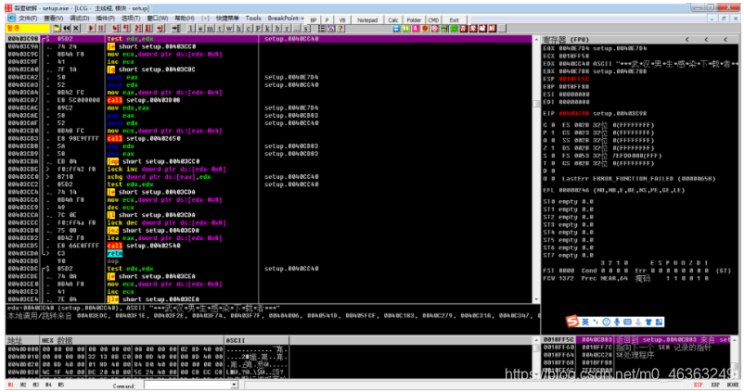Click the CMD shortcut button
Viewport: 744px width, 392px height.
click(x=433, y=19)
